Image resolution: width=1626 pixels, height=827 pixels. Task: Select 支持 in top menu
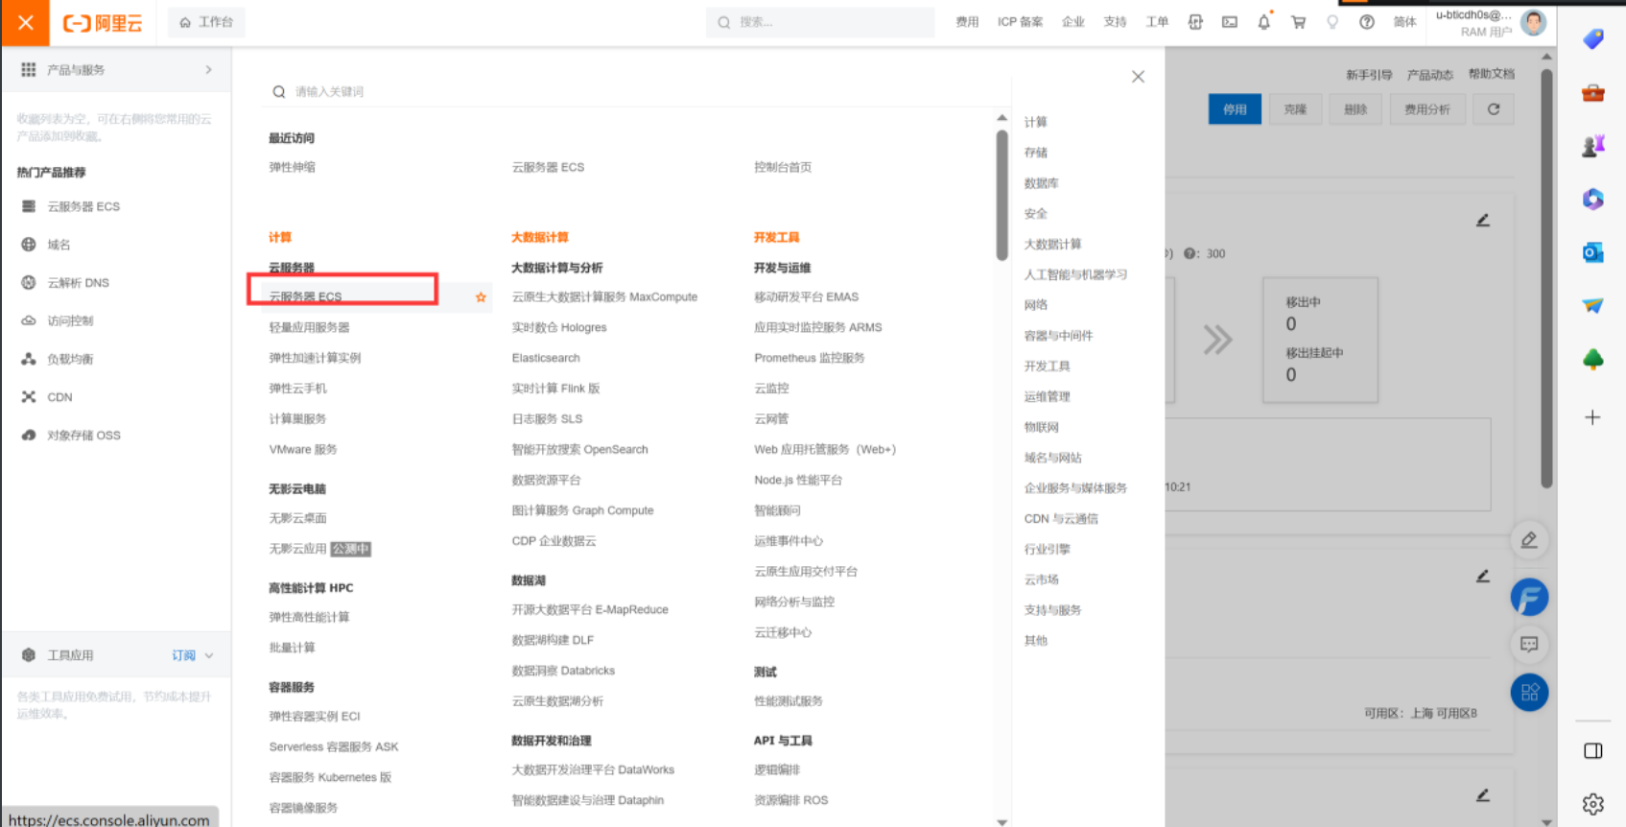tap(1115, 22)
